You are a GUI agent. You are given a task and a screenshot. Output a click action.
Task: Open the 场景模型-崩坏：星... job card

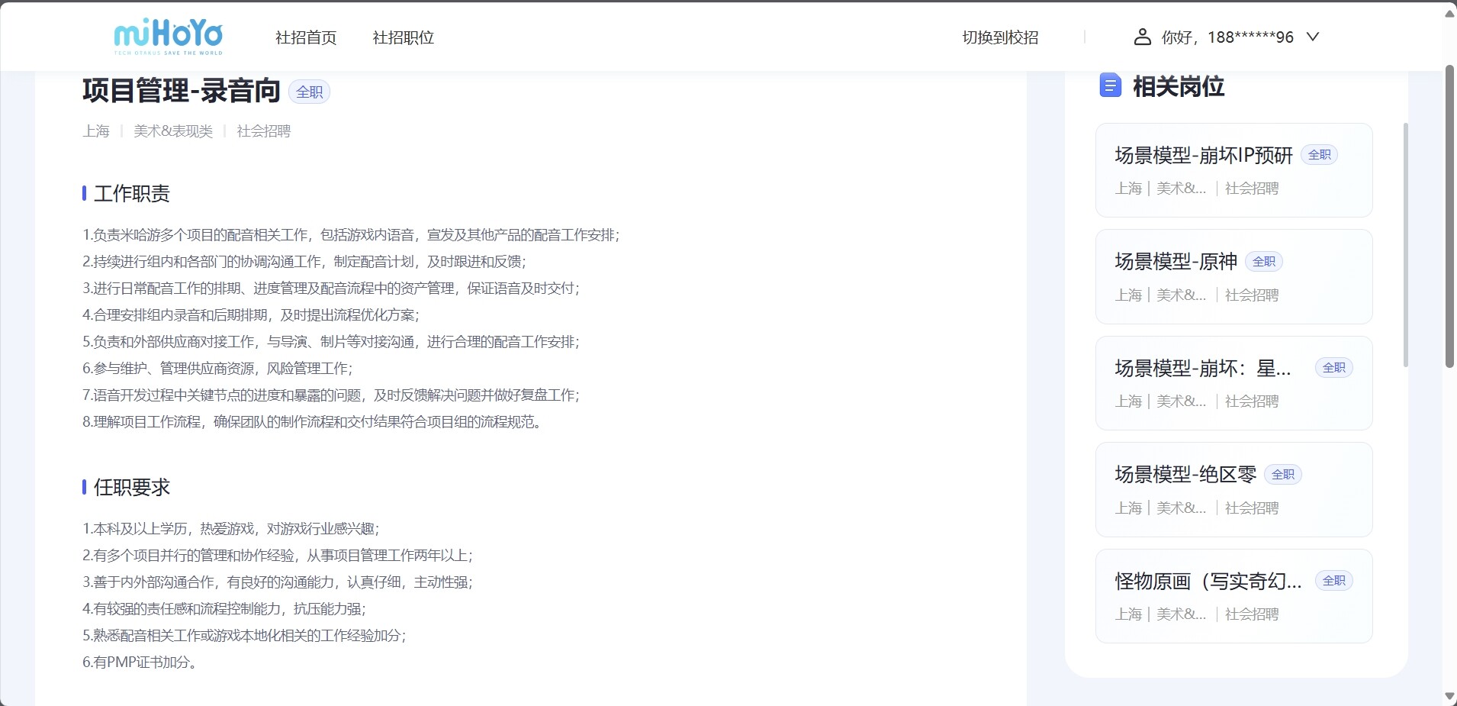1233,383
